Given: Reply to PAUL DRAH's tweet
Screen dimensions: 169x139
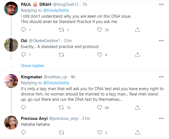Looking at the screenshot, I should coord(24,29).
